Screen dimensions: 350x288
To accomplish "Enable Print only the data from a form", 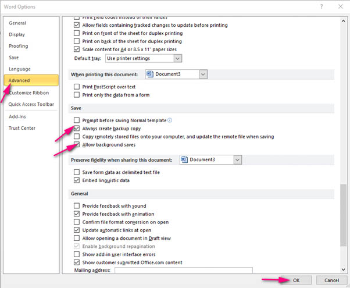I will coord(77,95).
